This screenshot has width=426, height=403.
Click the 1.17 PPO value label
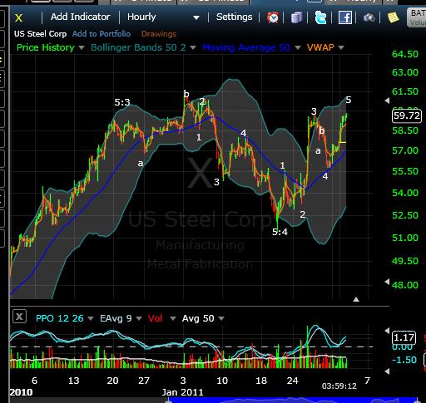404,337
